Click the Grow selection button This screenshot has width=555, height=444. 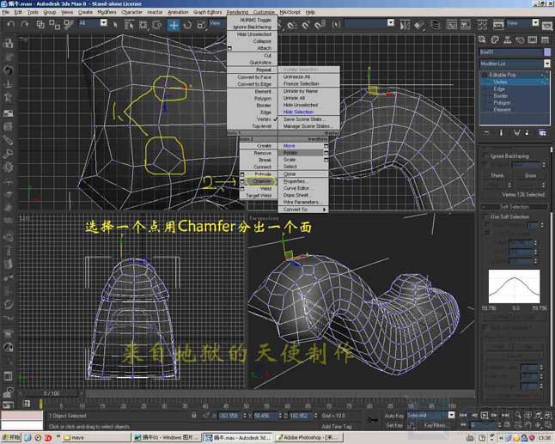(x=530, y=175)
